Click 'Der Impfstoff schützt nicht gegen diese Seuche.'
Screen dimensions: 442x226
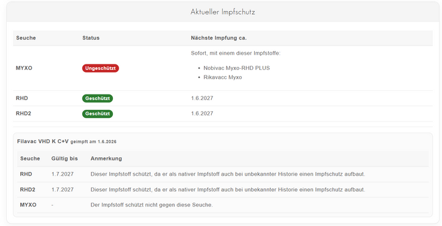[152, 205]
